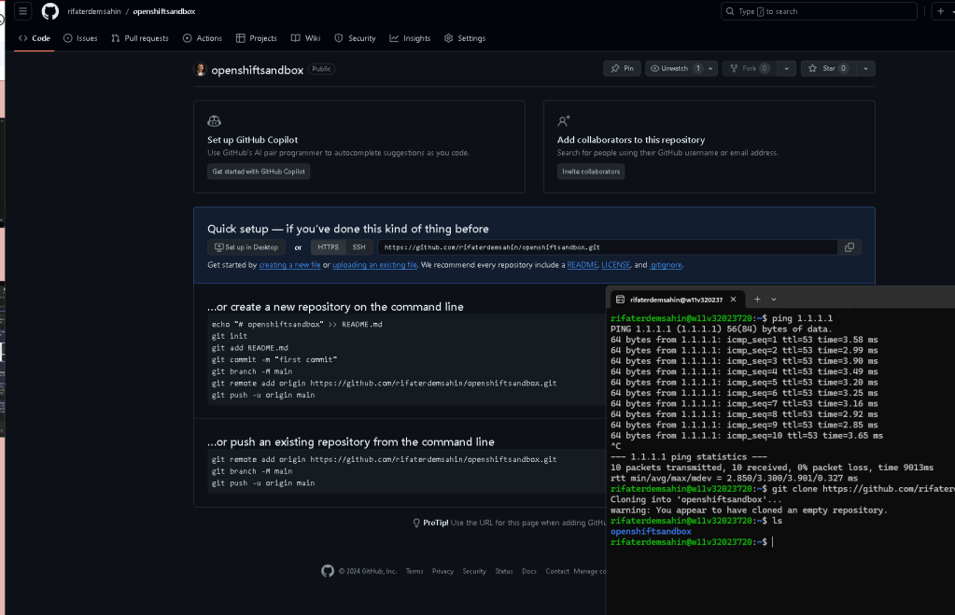Click 'git add README.md' command text
Image resolution: width=955 pixels, height=615 pixels.
click(249, 348)
